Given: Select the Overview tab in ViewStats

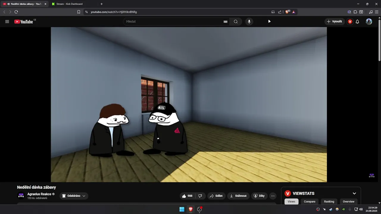Looking at the screenshot, I should pos(349,202).
